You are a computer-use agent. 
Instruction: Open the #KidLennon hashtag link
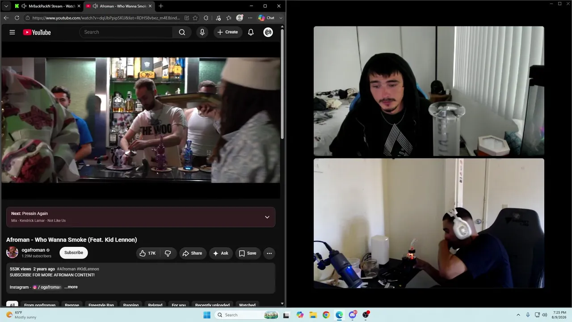(x=88, y=269)
